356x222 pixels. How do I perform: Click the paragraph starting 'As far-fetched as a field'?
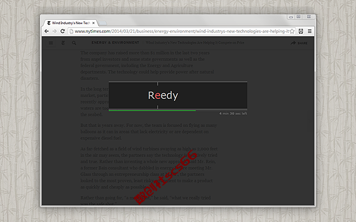point(149,168)
